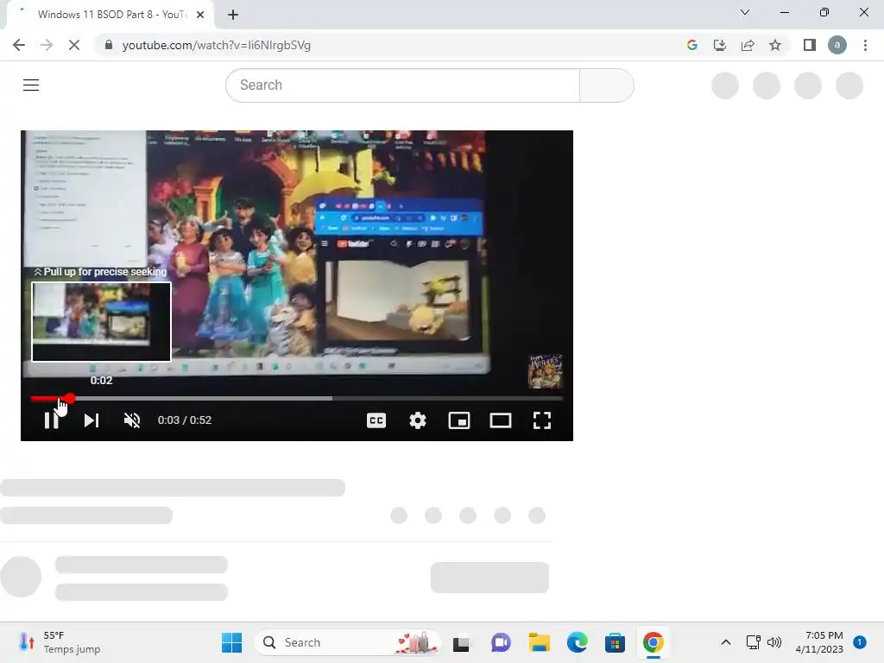Enable miniplayer mode
Image resolution: width=884 pixels, height=663 pixels.
click(x=459, y=420)
